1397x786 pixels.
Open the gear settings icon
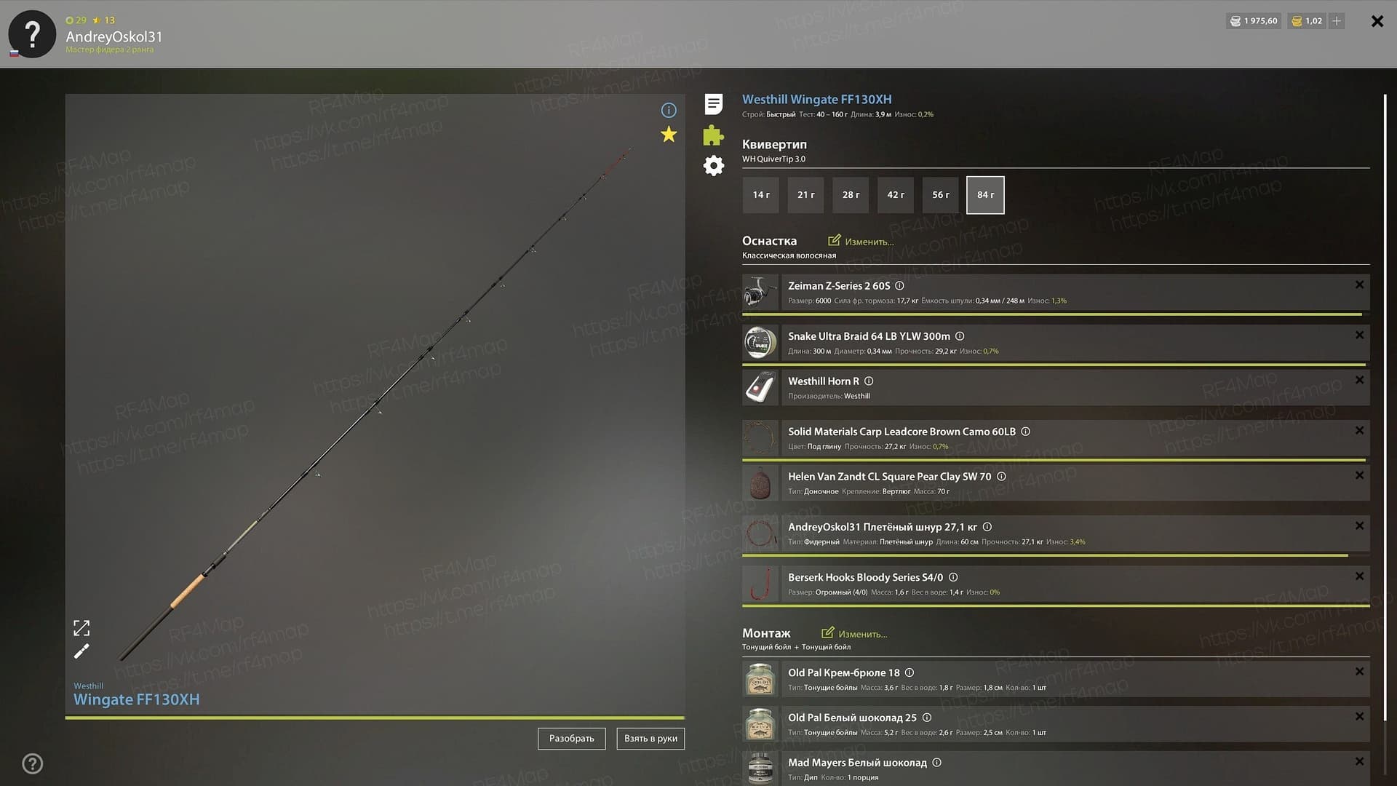[714, 166]
